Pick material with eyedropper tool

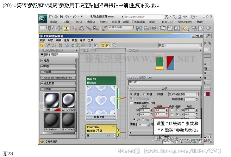(48, 45)
